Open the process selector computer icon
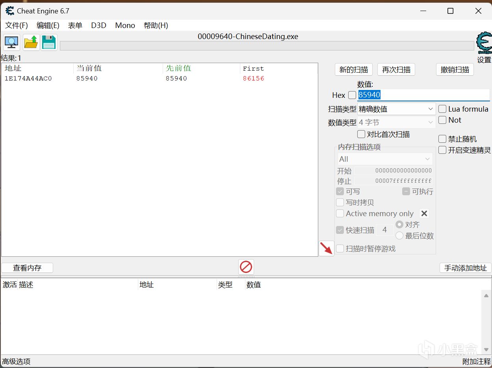The height and width of the screenshot is (368, 492). tap(12, 42)
